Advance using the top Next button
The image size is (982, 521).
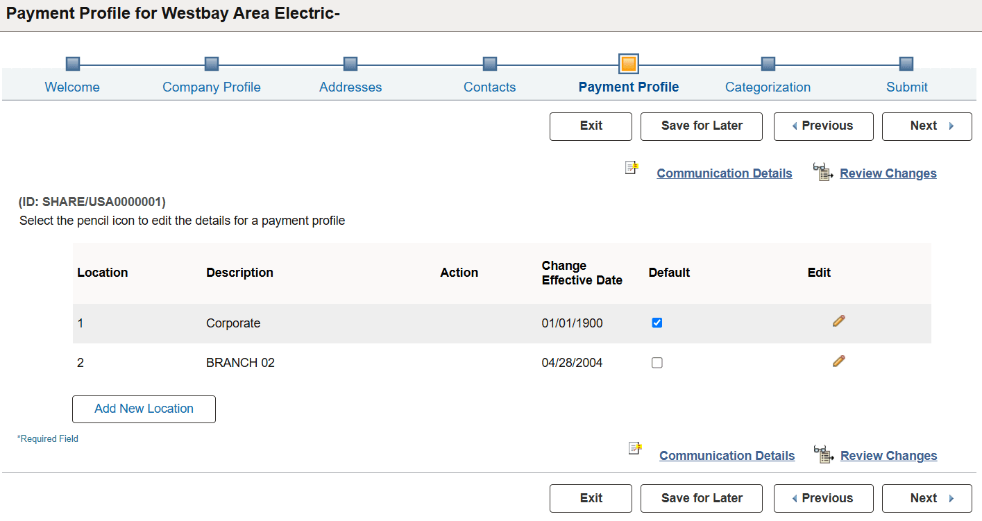click(926, 126)
